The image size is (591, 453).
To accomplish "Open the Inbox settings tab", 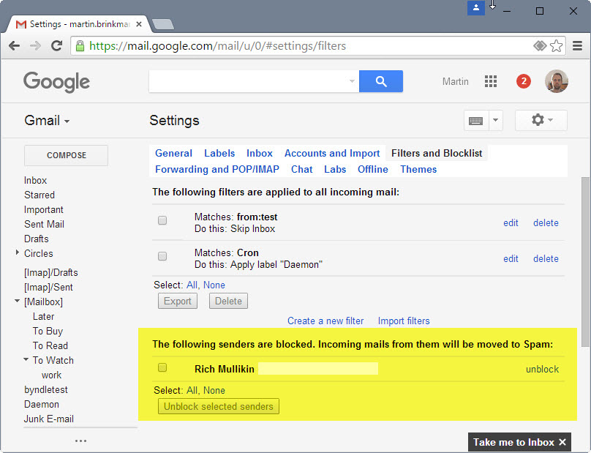I will click(x=260, y=153).
